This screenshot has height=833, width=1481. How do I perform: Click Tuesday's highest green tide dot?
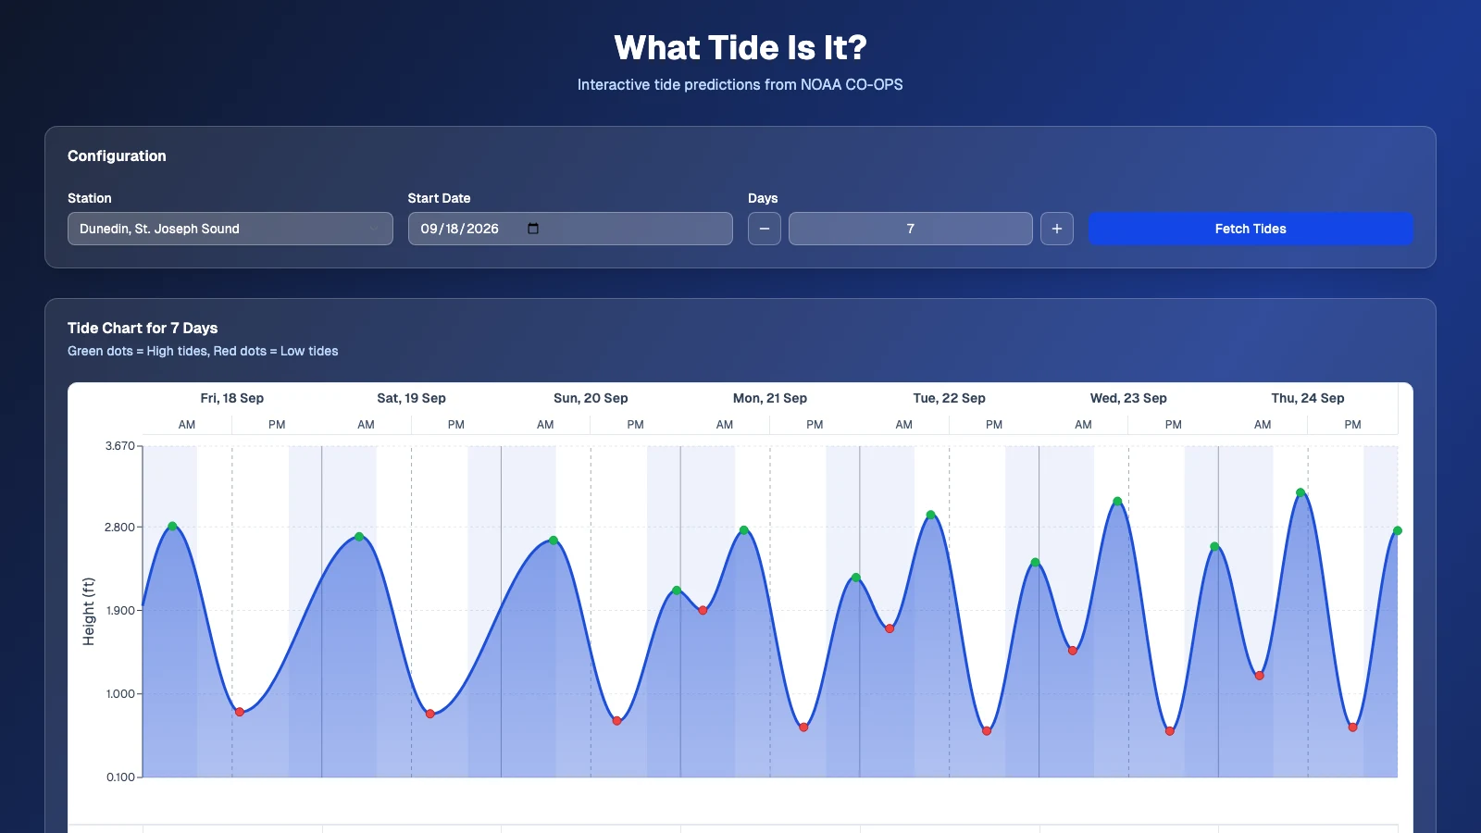tap(931, 515)
